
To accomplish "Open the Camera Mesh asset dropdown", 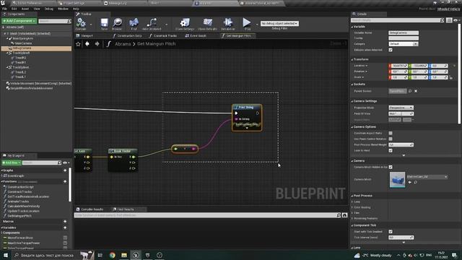I will 427,177.
